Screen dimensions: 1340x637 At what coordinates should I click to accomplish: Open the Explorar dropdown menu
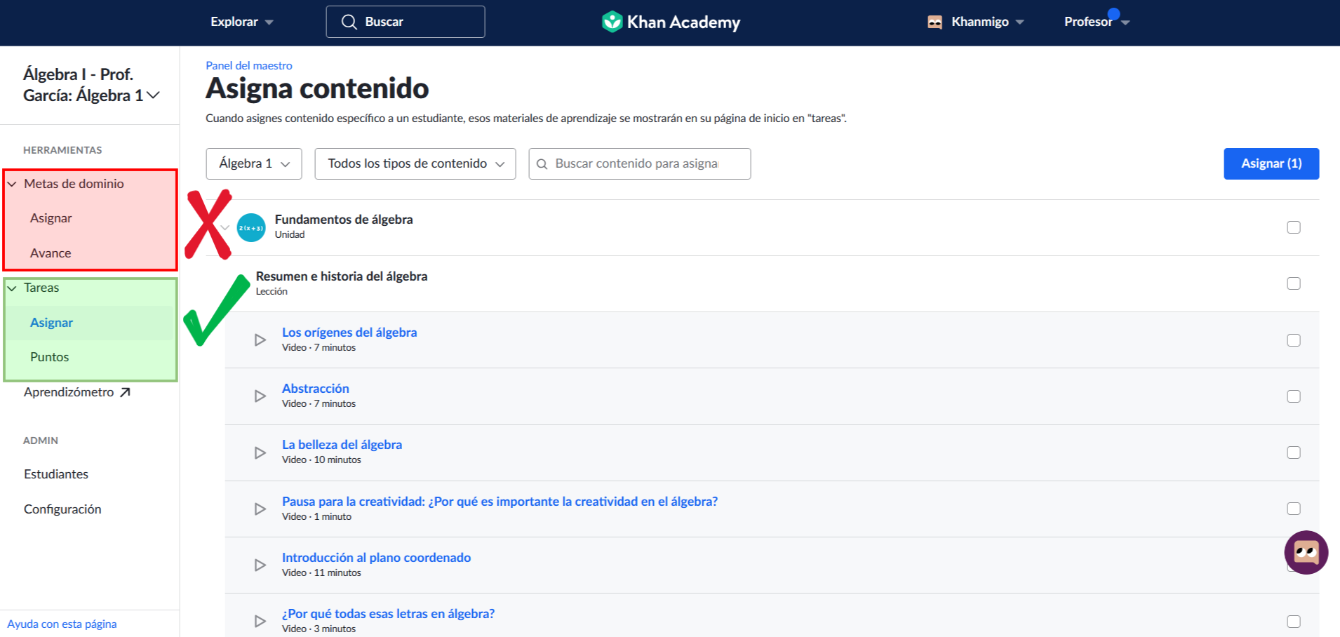point(242,22)
